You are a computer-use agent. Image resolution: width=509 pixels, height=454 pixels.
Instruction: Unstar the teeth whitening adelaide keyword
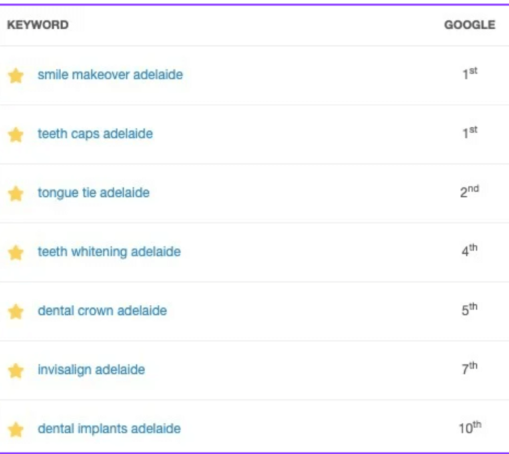click(x=16, y=252)
